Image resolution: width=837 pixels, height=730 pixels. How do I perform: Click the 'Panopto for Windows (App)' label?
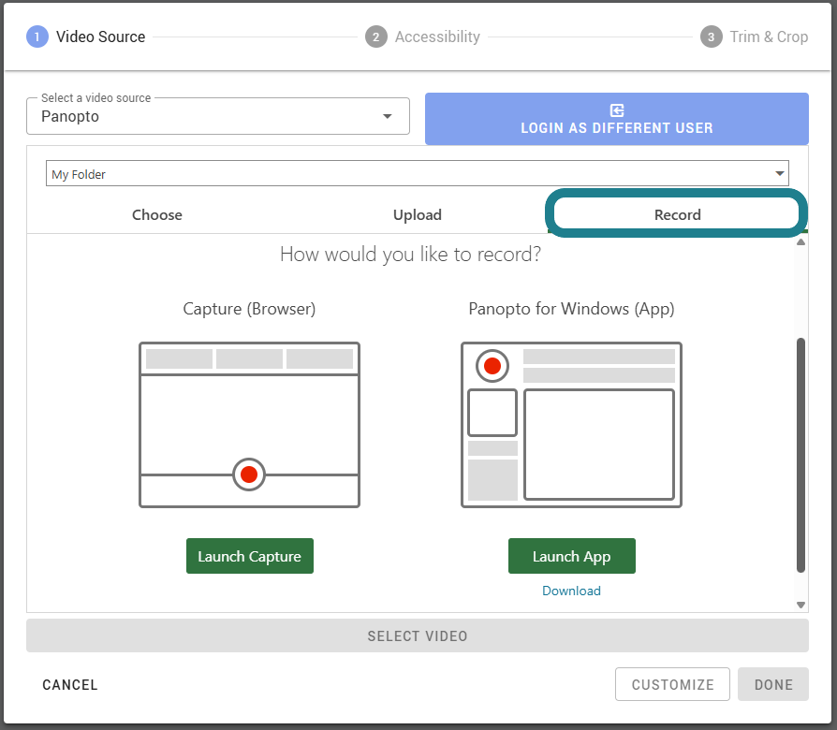pos(571,309)
